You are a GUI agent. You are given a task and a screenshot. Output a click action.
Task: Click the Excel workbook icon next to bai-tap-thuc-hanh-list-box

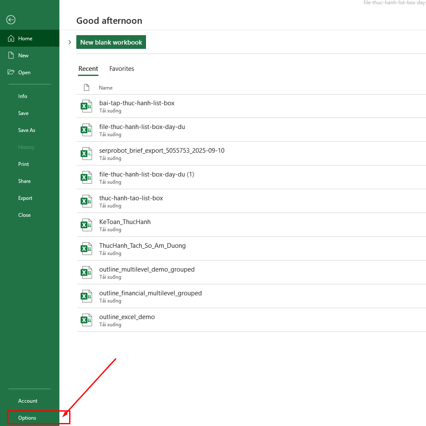[x=86, y=106]
